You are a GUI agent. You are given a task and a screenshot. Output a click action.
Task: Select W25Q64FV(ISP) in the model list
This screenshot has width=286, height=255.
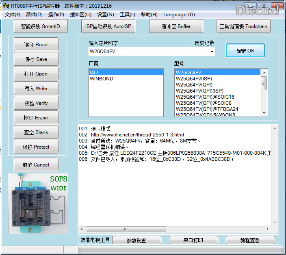tap(194, 79)
